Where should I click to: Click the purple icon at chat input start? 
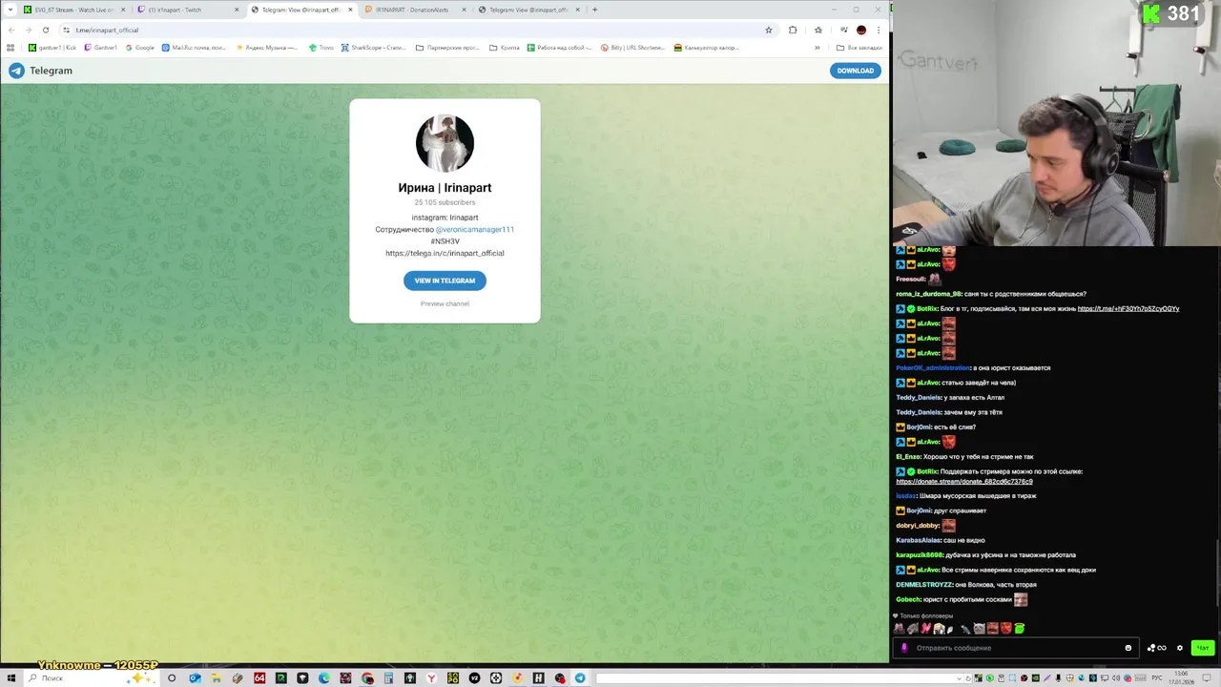[904, 648]
